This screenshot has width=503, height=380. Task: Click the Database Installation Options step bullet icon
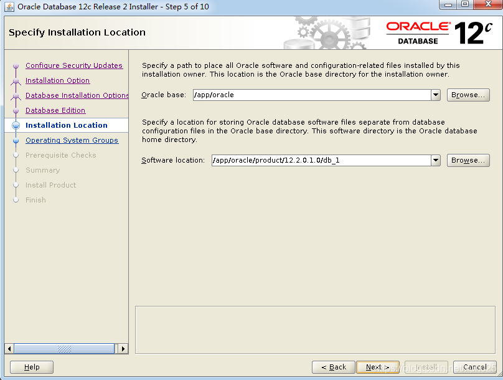pyautogui.click(x=16, y=97)
